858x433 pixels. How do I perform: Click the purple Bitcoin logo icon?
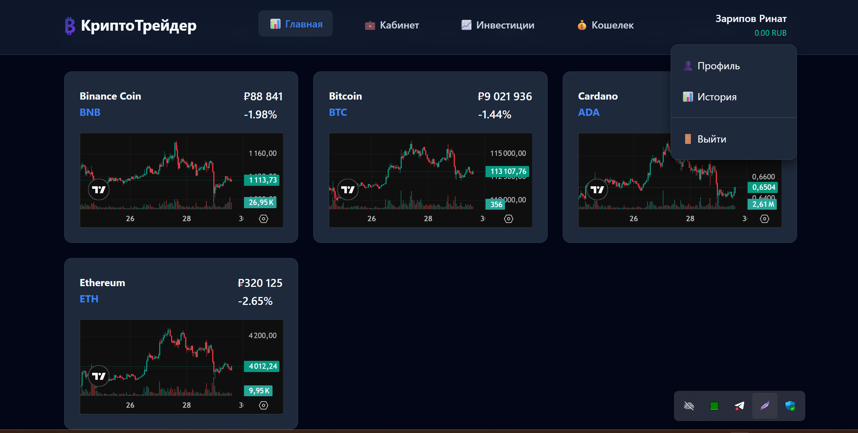pos(70,26)
